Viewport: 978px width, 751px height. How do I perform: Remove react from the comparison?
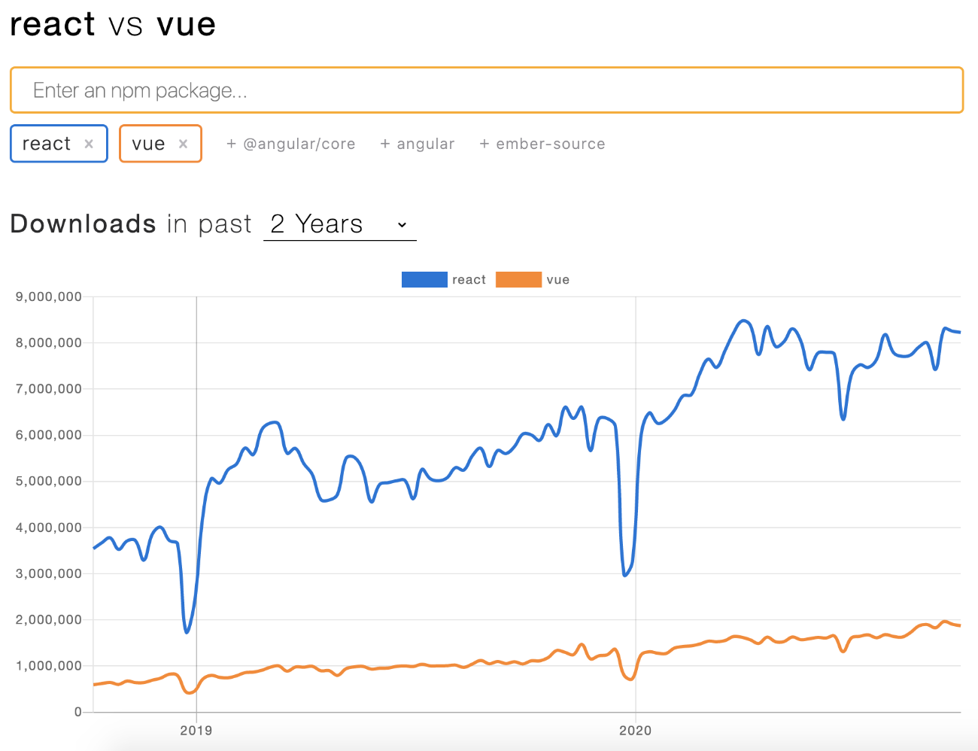pyautogui.click(x=88, y=143)
